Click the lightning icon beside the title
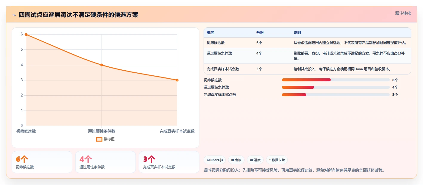This screenshot has height=185, width=423. click(x=14, y=15)
